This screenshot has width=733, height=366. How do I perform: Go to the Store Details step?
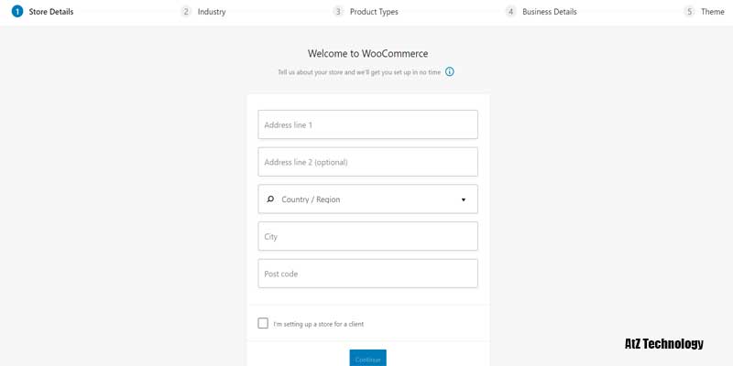[51, 12]
